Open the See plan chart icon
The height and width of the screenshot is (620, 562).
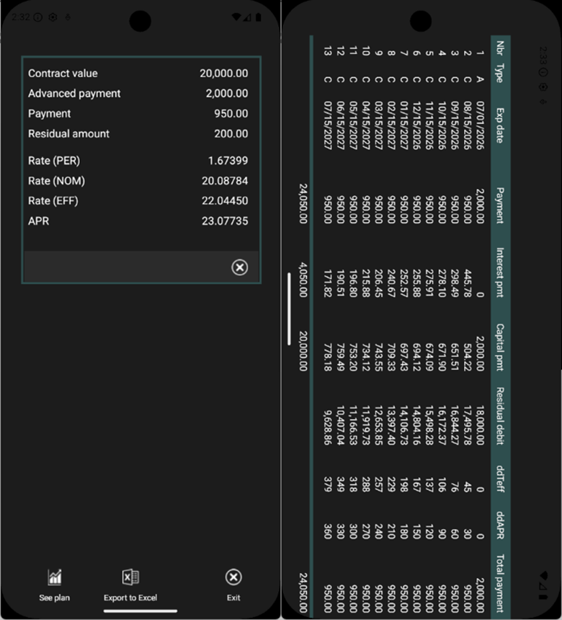[x=55, y=577]
